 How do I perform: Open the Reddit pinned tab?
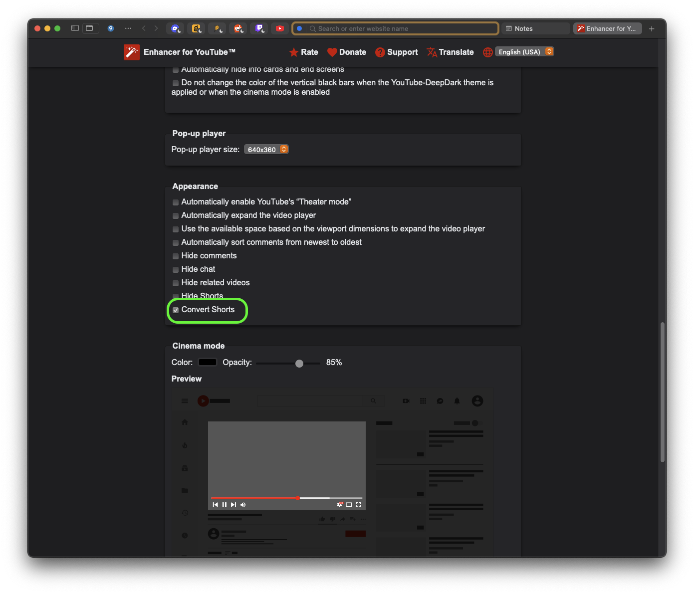click(238, 29)
